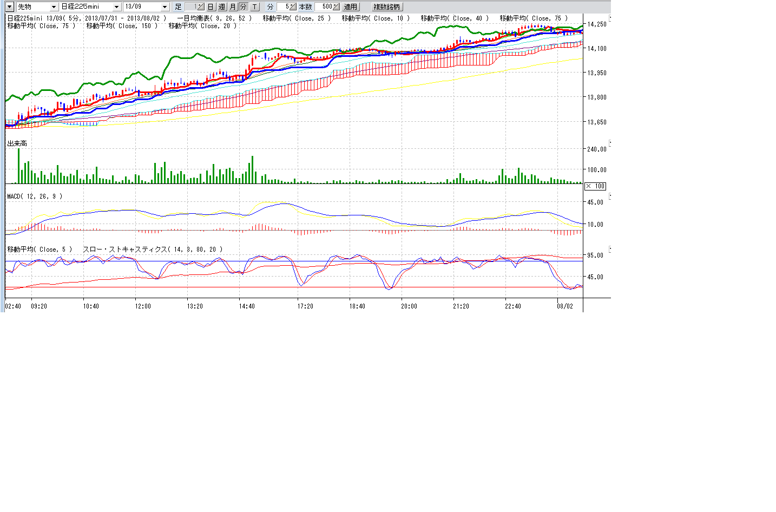
Task: Adjust the minutes value stepper showing 5
Action: tap(293, 7)
